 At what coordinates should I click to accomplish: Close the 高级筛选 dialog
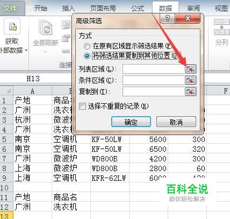pos(188,18)
